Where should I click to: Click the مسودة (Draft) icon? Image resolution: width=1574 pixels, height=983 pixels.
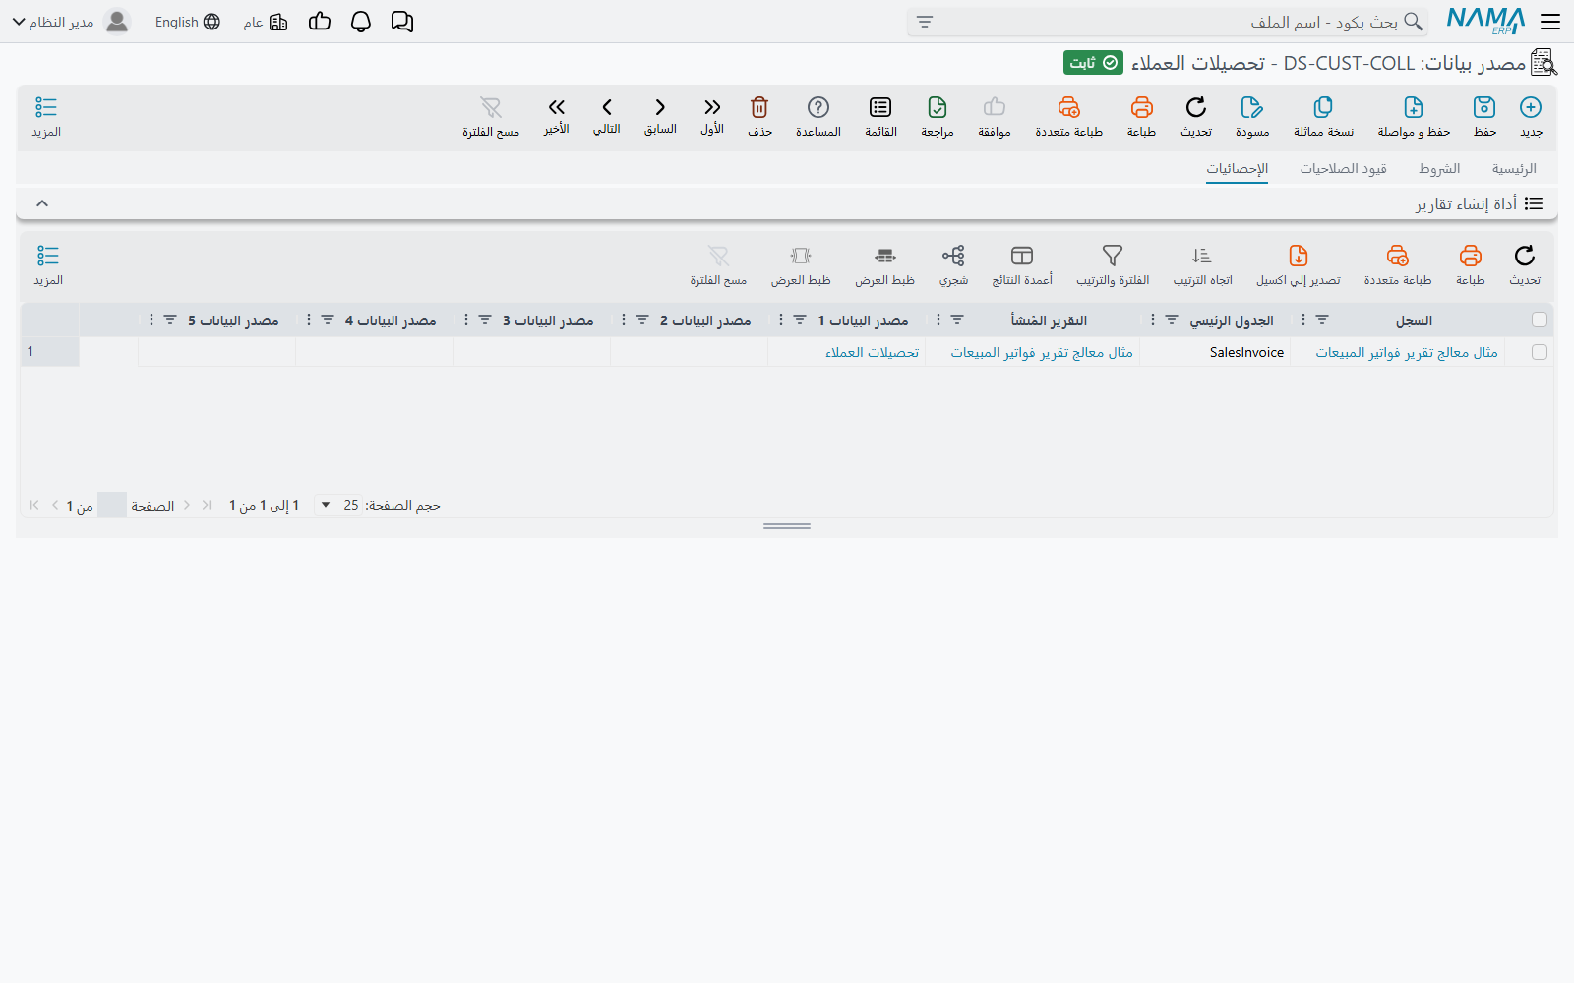(x=1251, y=107)
